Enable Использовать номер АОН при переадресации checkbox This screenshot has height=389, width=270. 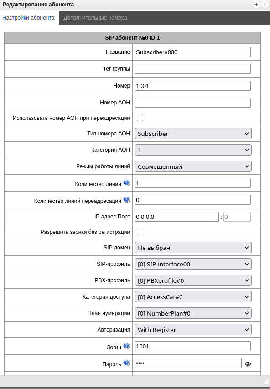pos(140,118)
